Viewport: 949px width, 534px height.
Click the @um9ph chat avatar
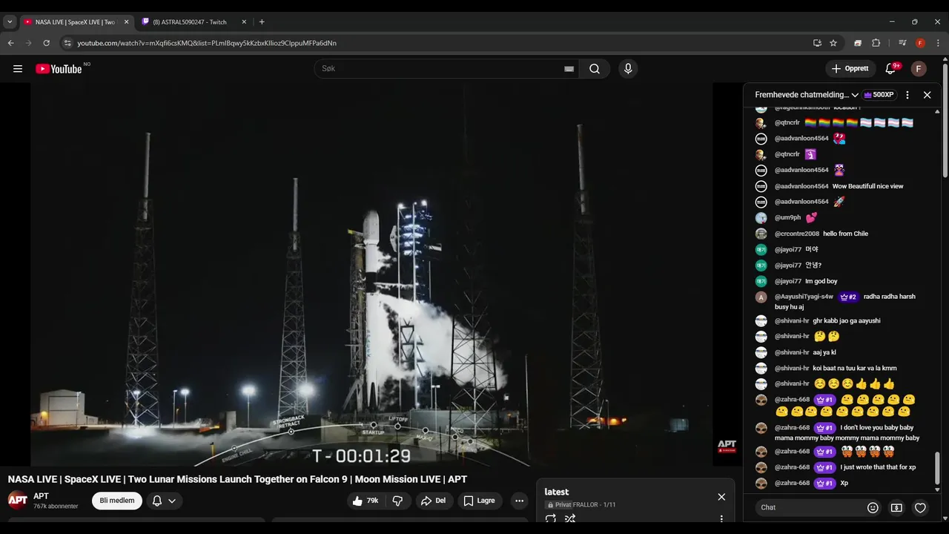coord(761,218)
